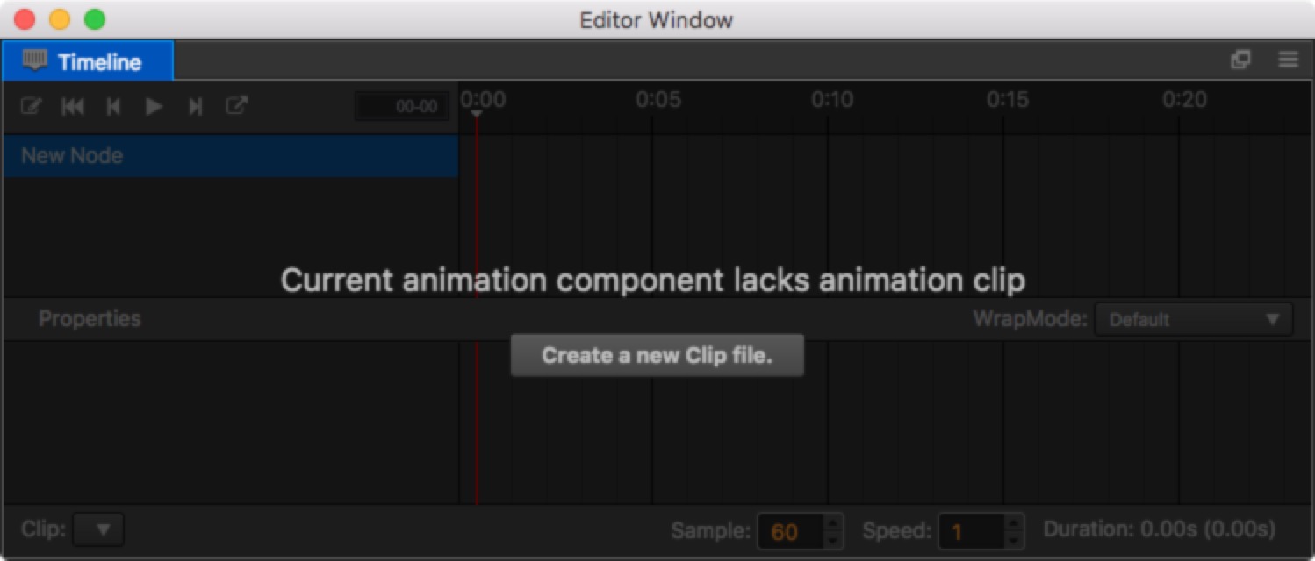
Task: Expand the Clip selection dropdown
Action: click(x=98, y=529)
